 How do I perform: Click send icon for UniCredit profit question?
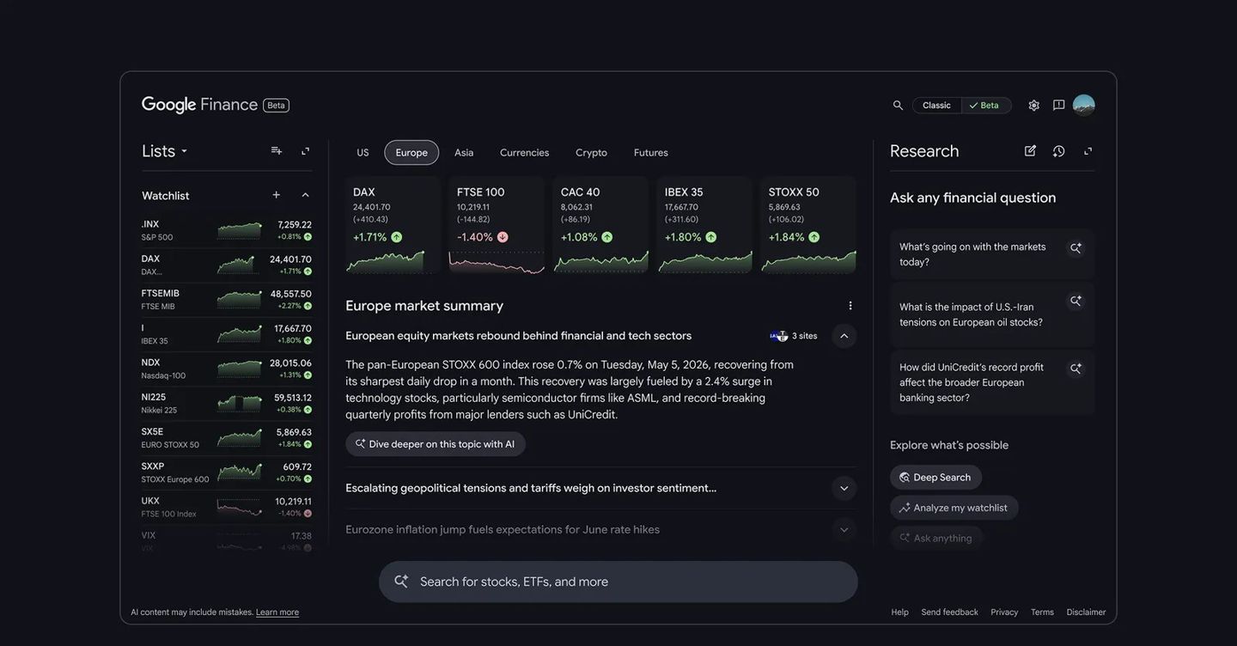coord(1076,369)
